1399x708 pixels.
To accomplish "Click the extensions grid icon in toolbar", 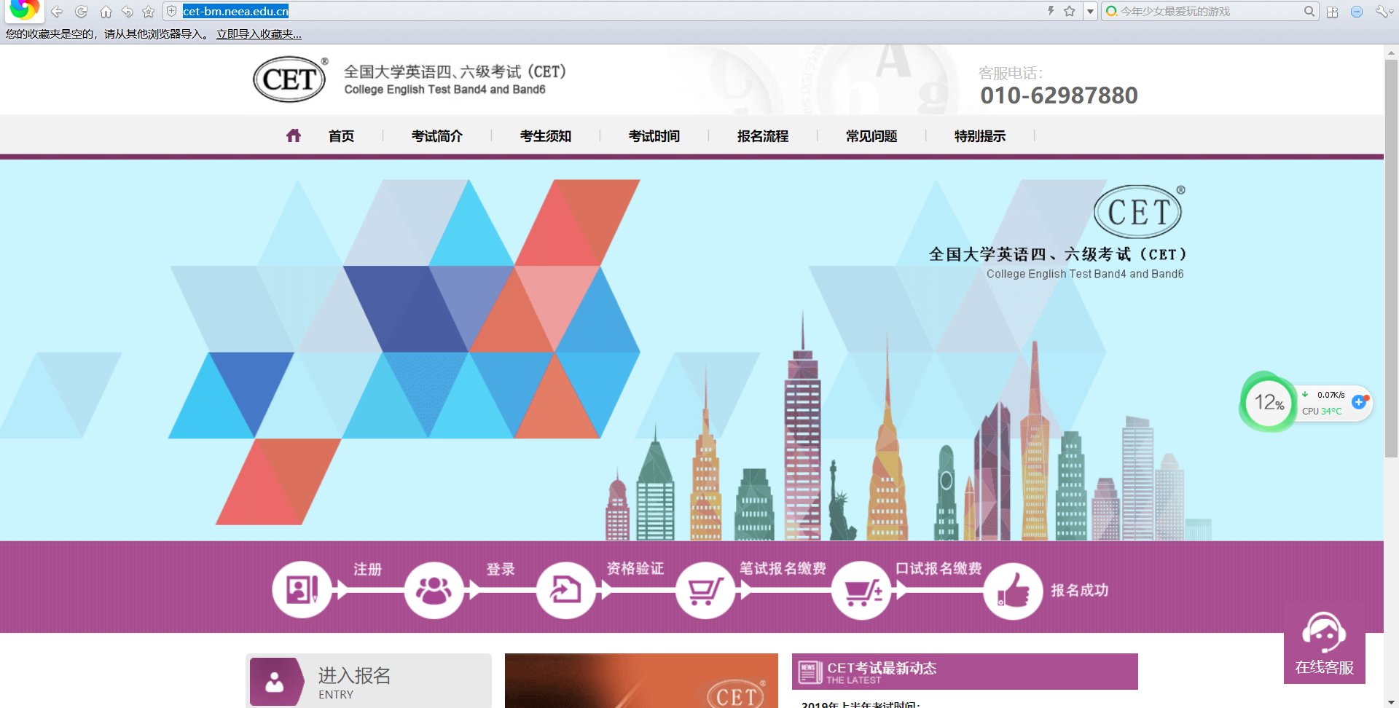I will coord(1332,12).
